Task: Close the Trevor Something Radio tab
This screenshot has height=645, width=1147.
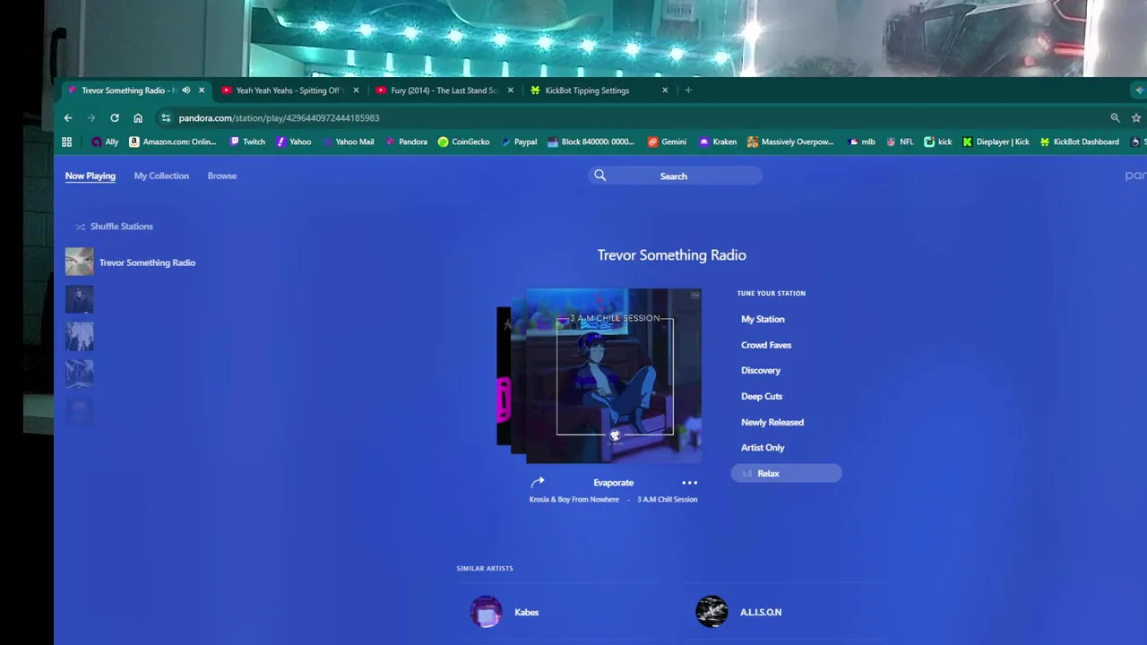Action: coord(202,90)
